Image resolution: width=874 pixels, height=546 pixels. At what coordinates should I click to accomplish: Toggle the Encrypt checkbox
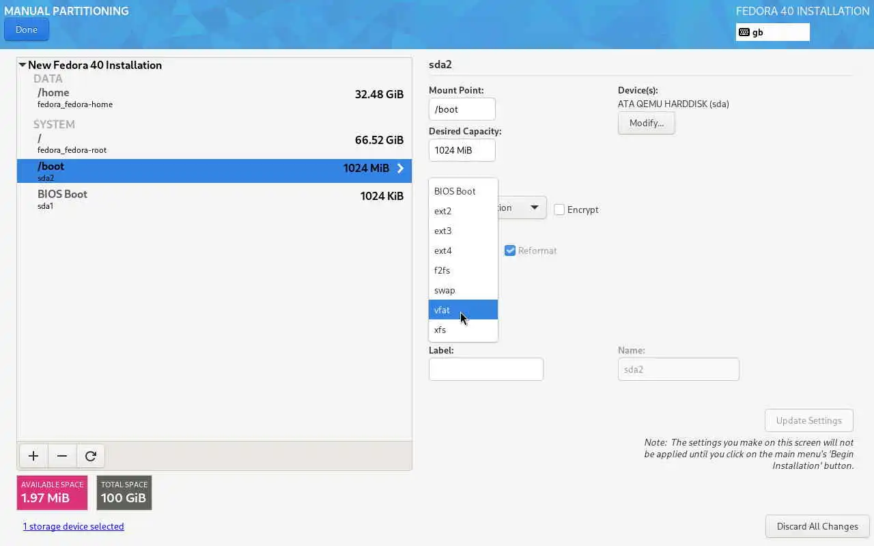point(560,210)
